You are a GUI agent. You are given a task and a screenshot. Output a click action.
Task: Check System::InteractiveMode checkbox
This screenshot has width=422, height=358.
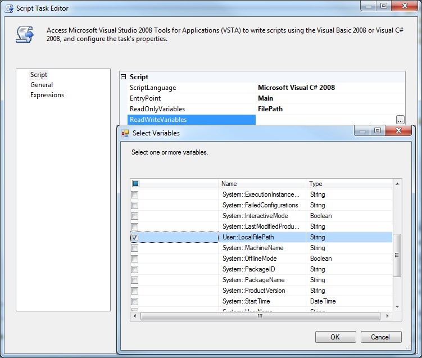coord(134,216)
